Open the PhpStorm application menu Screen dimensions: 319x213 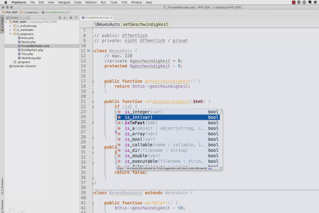pyautogui.click(x=19, y=3)
